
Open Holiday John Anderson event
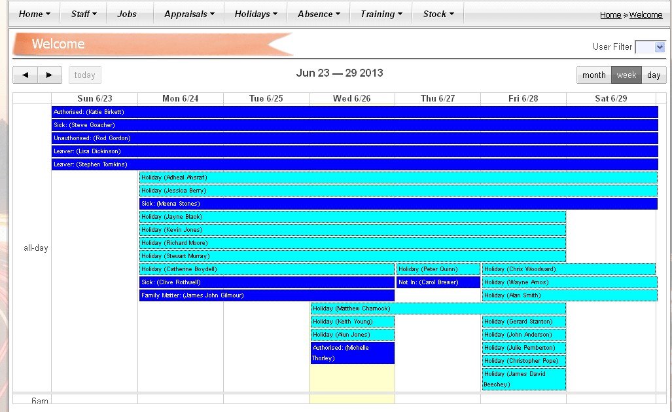(x=524, y=335)
